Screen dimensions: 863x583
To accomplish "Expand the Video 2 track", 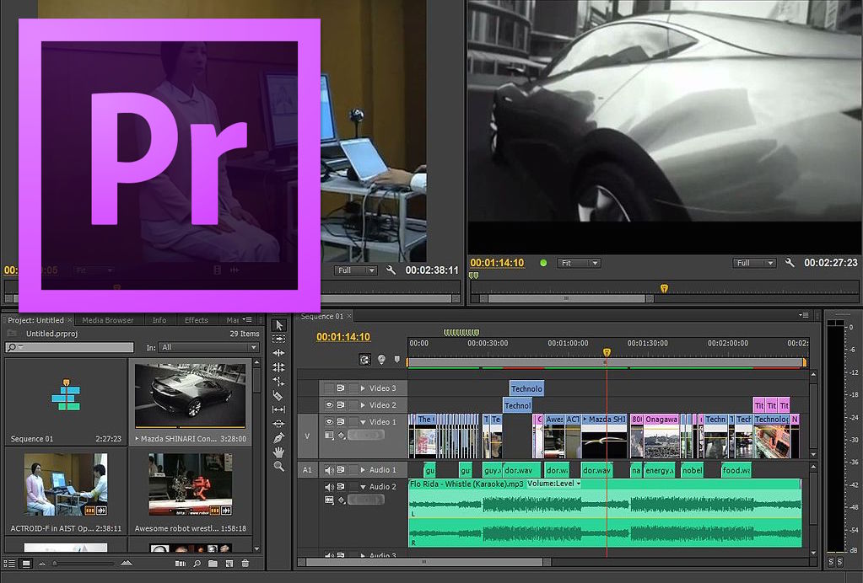I will tap(363, 405).
